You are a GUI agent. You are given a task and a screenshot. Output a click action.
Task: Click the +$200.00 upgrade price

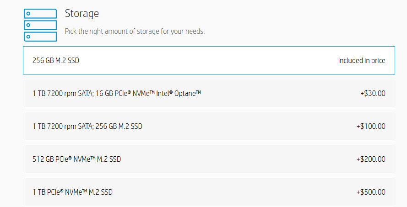click(371, 159)
